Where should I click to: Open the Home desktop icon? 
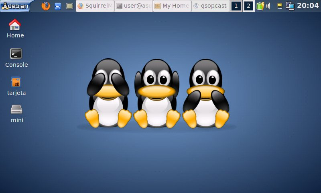point(15,28)
